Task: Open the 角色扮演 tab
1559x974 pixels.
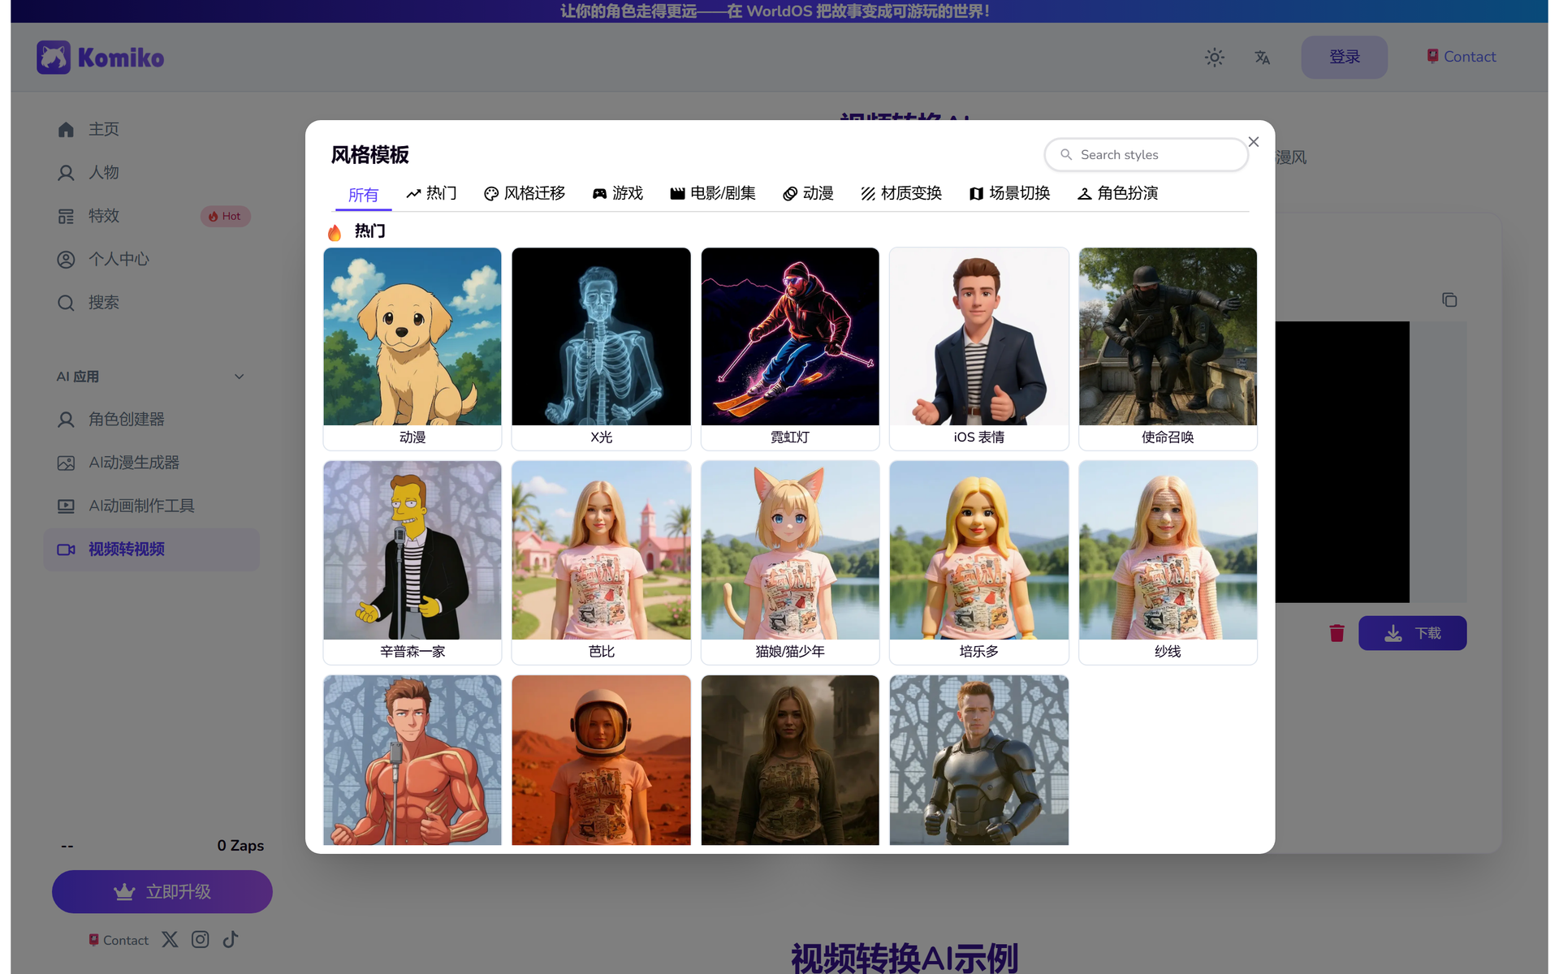Action: tap(1117, 193)
